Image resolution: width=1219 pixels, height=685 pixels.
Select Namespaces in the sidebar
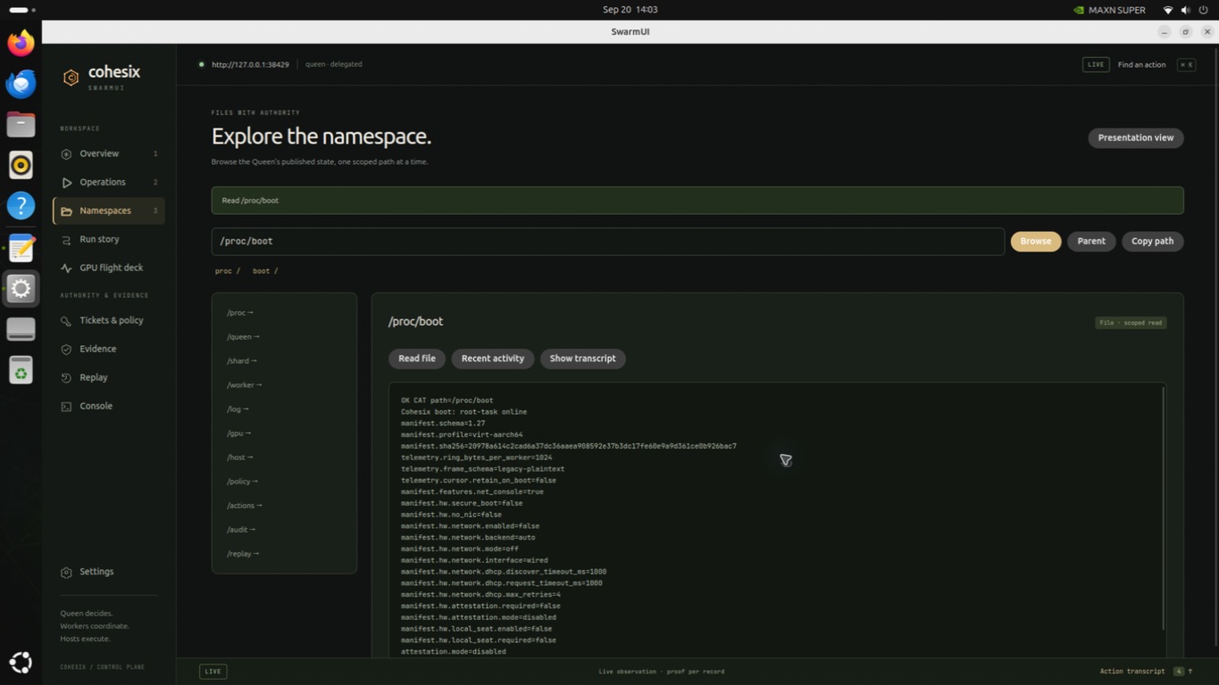tap(108, 210)
